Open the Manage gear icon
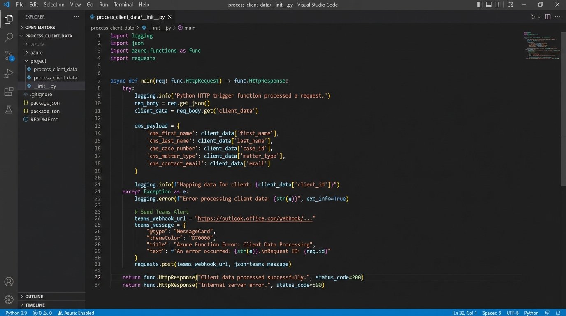566x316 pixels. point(9,300)
